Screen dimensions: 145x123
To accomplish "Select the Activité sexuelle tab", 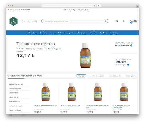I will point(115,76).
